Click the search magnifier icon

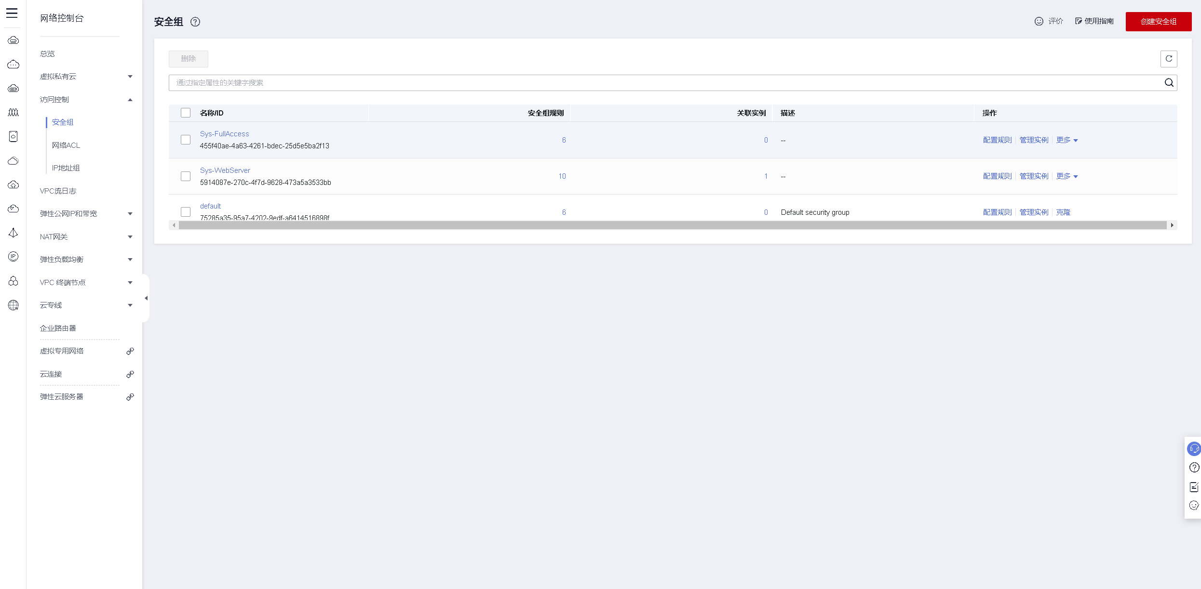[x=1169, y=83]
